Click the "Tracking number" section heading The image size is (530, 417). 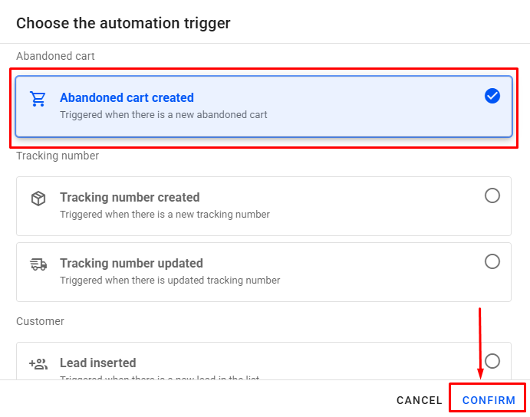point(58,156)
